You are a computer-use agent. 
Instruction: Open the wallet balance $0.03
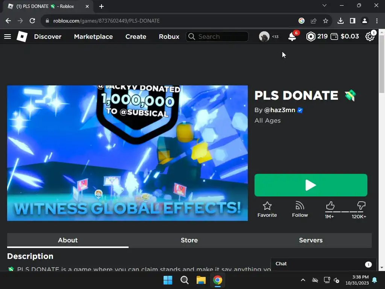pos(344,37)
